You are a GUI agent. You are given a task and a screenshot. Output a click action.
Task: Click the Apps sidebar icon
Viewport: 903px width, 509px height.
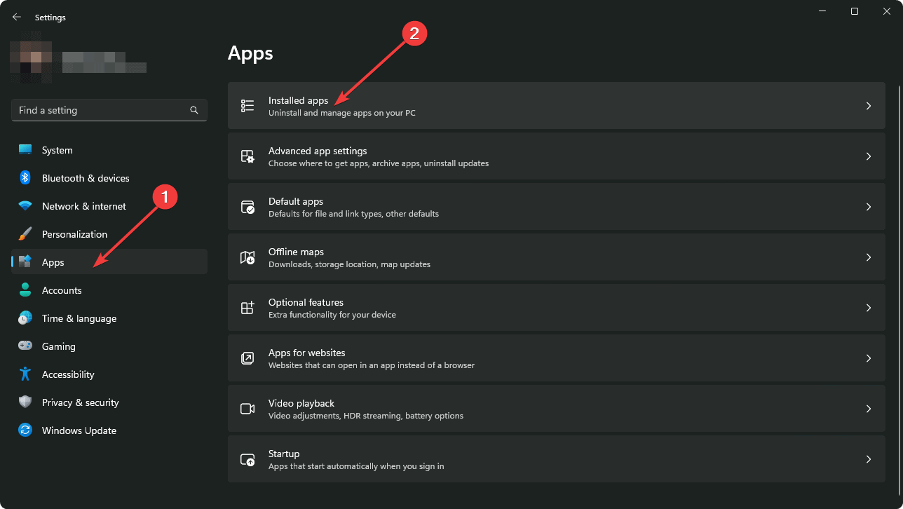tap(25, 262)
